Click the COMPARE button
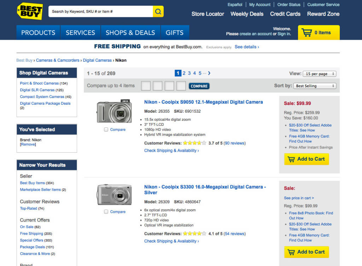Viewport: 362px width, 266px height. [x=199, y=86]
